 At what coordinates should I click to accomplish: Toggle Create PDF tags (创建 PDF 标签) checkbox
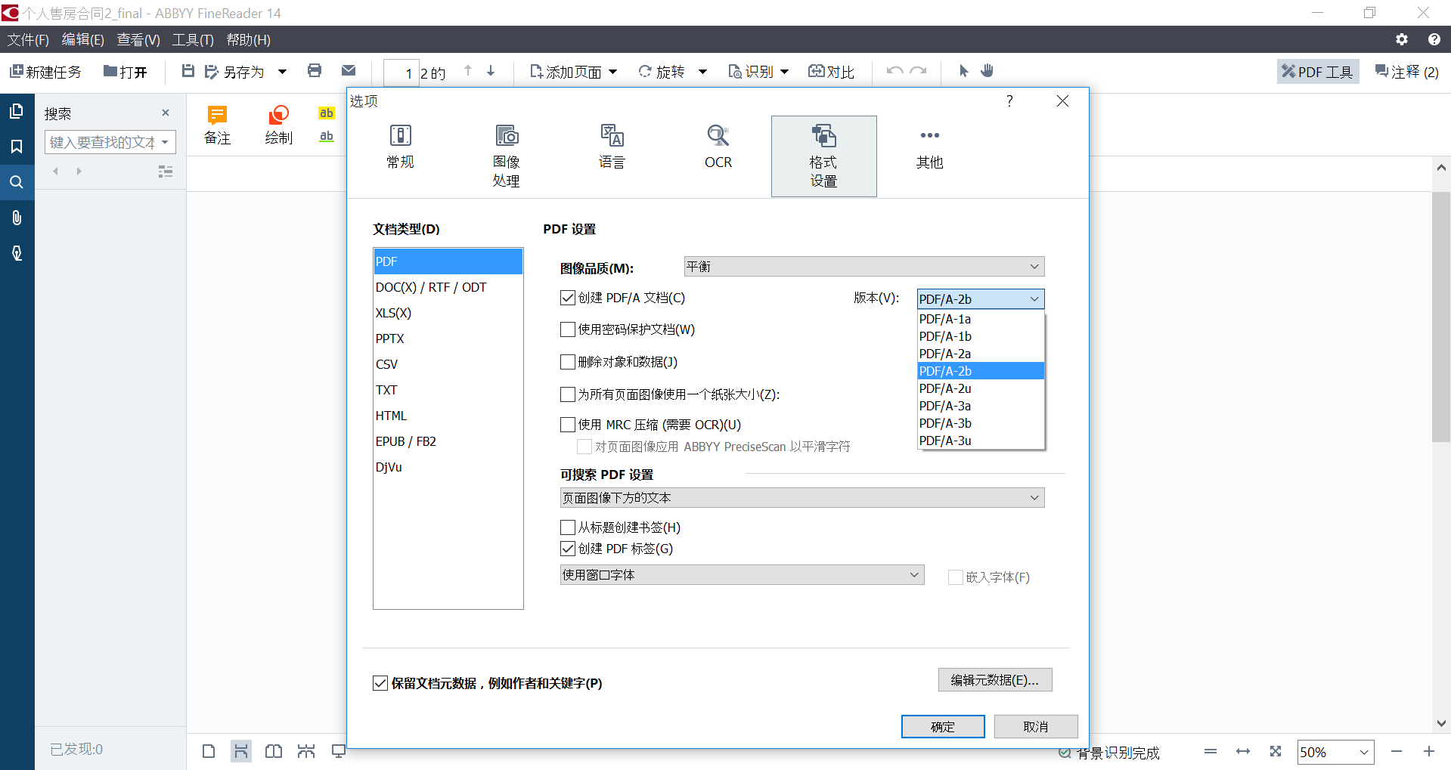tap(568, 549)
